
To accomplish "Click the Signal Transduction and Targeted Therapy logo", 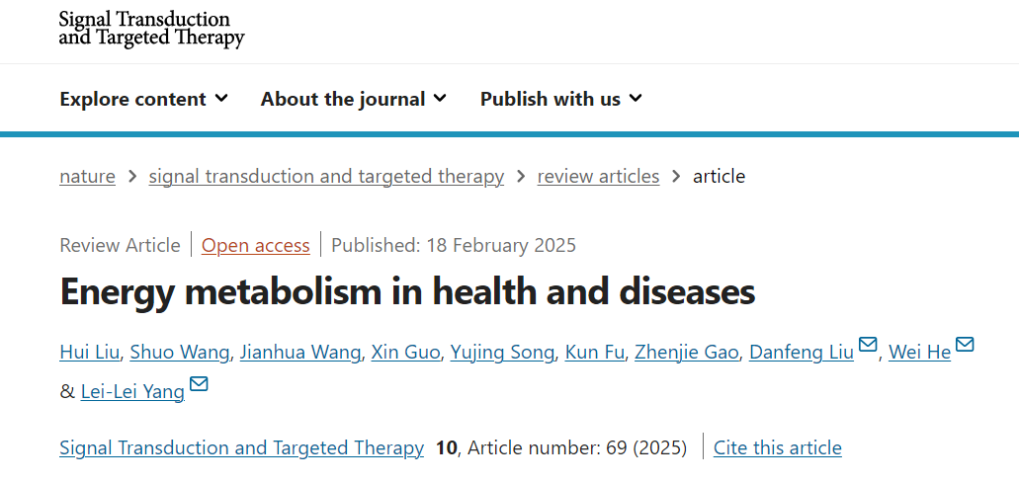I will [151, 29].
